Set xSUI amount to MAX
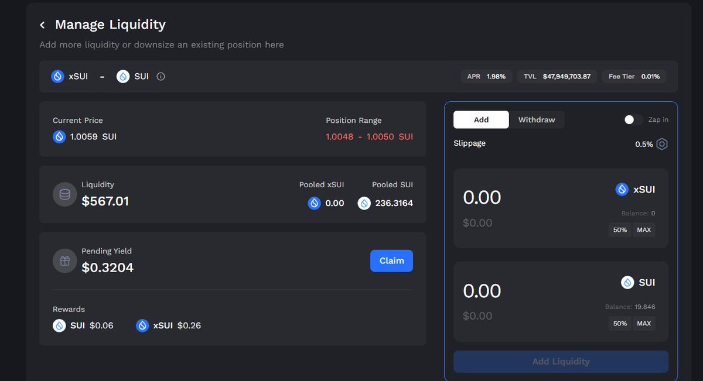 click(x=644, y=230)
